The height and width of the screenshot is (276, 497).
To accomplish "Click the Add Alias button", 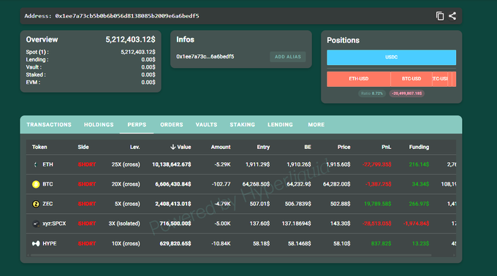I will [x=288, y=57].
